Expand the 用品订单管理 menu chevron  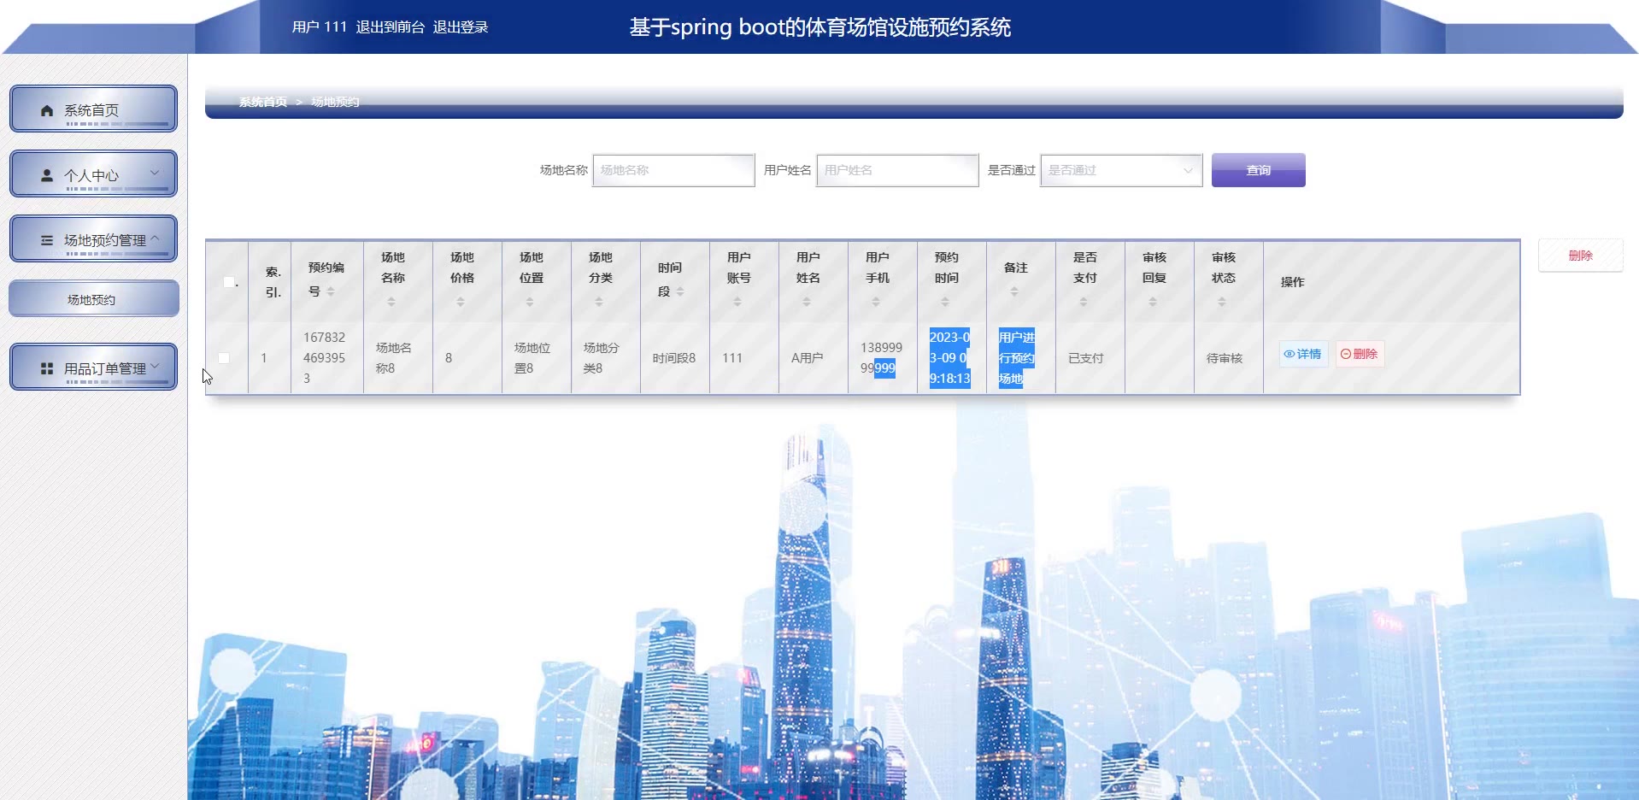155,366
